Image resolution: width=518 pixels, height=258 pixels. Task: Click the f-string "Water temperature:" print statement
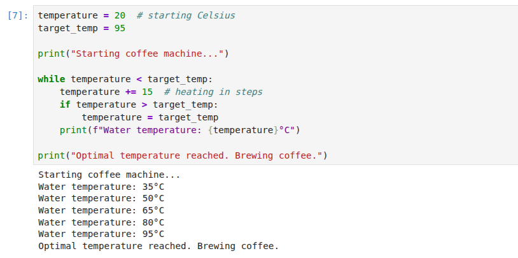179,131
